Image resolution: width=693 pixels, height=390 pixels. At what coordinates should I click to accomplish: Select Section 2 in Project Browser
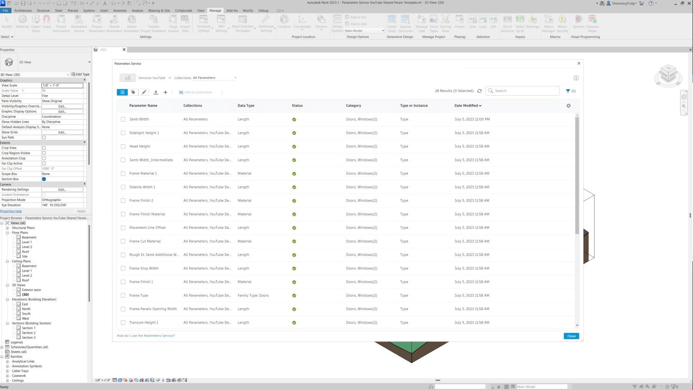pyautogui.click(x=28, y=333)
